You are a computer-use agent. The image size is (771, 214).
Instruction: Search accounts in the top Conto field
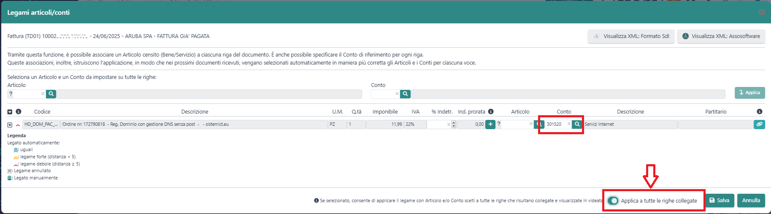coord(405,94)
